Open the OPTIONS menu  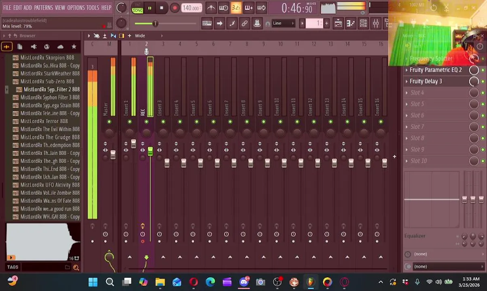click(76, 8)
